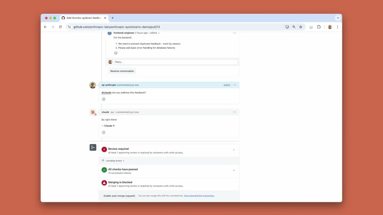The height and width of the screenshot is (215, 383).
Task: Bookmark this page with the star icon
Action: [301, 27]
